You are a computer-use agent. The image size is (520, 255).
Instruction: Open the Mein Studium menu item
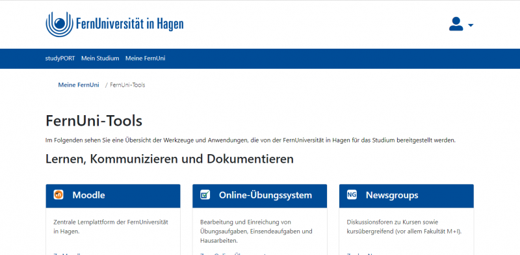[100, 59]
